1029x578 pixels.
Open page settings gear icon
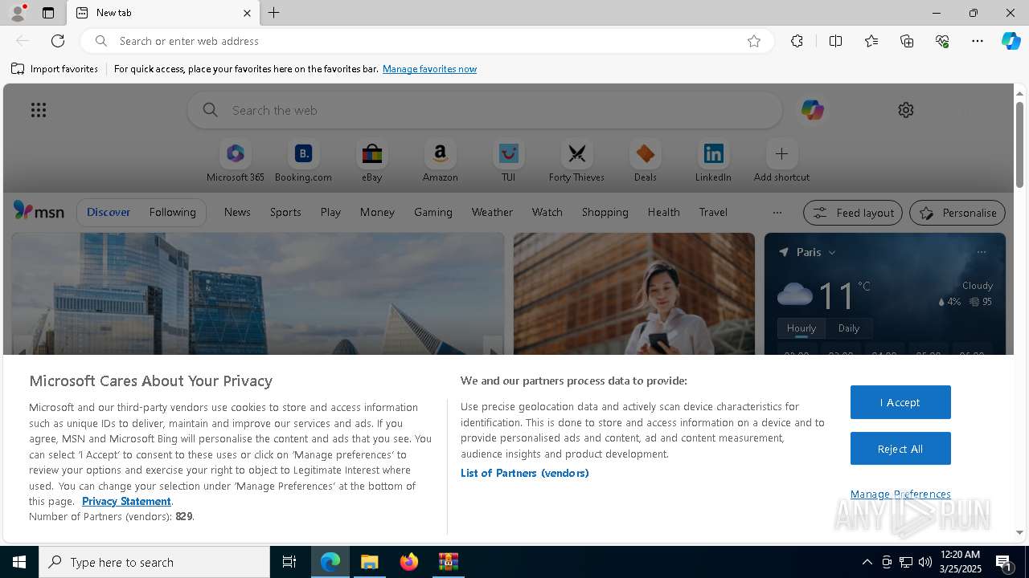click(906, 110)
